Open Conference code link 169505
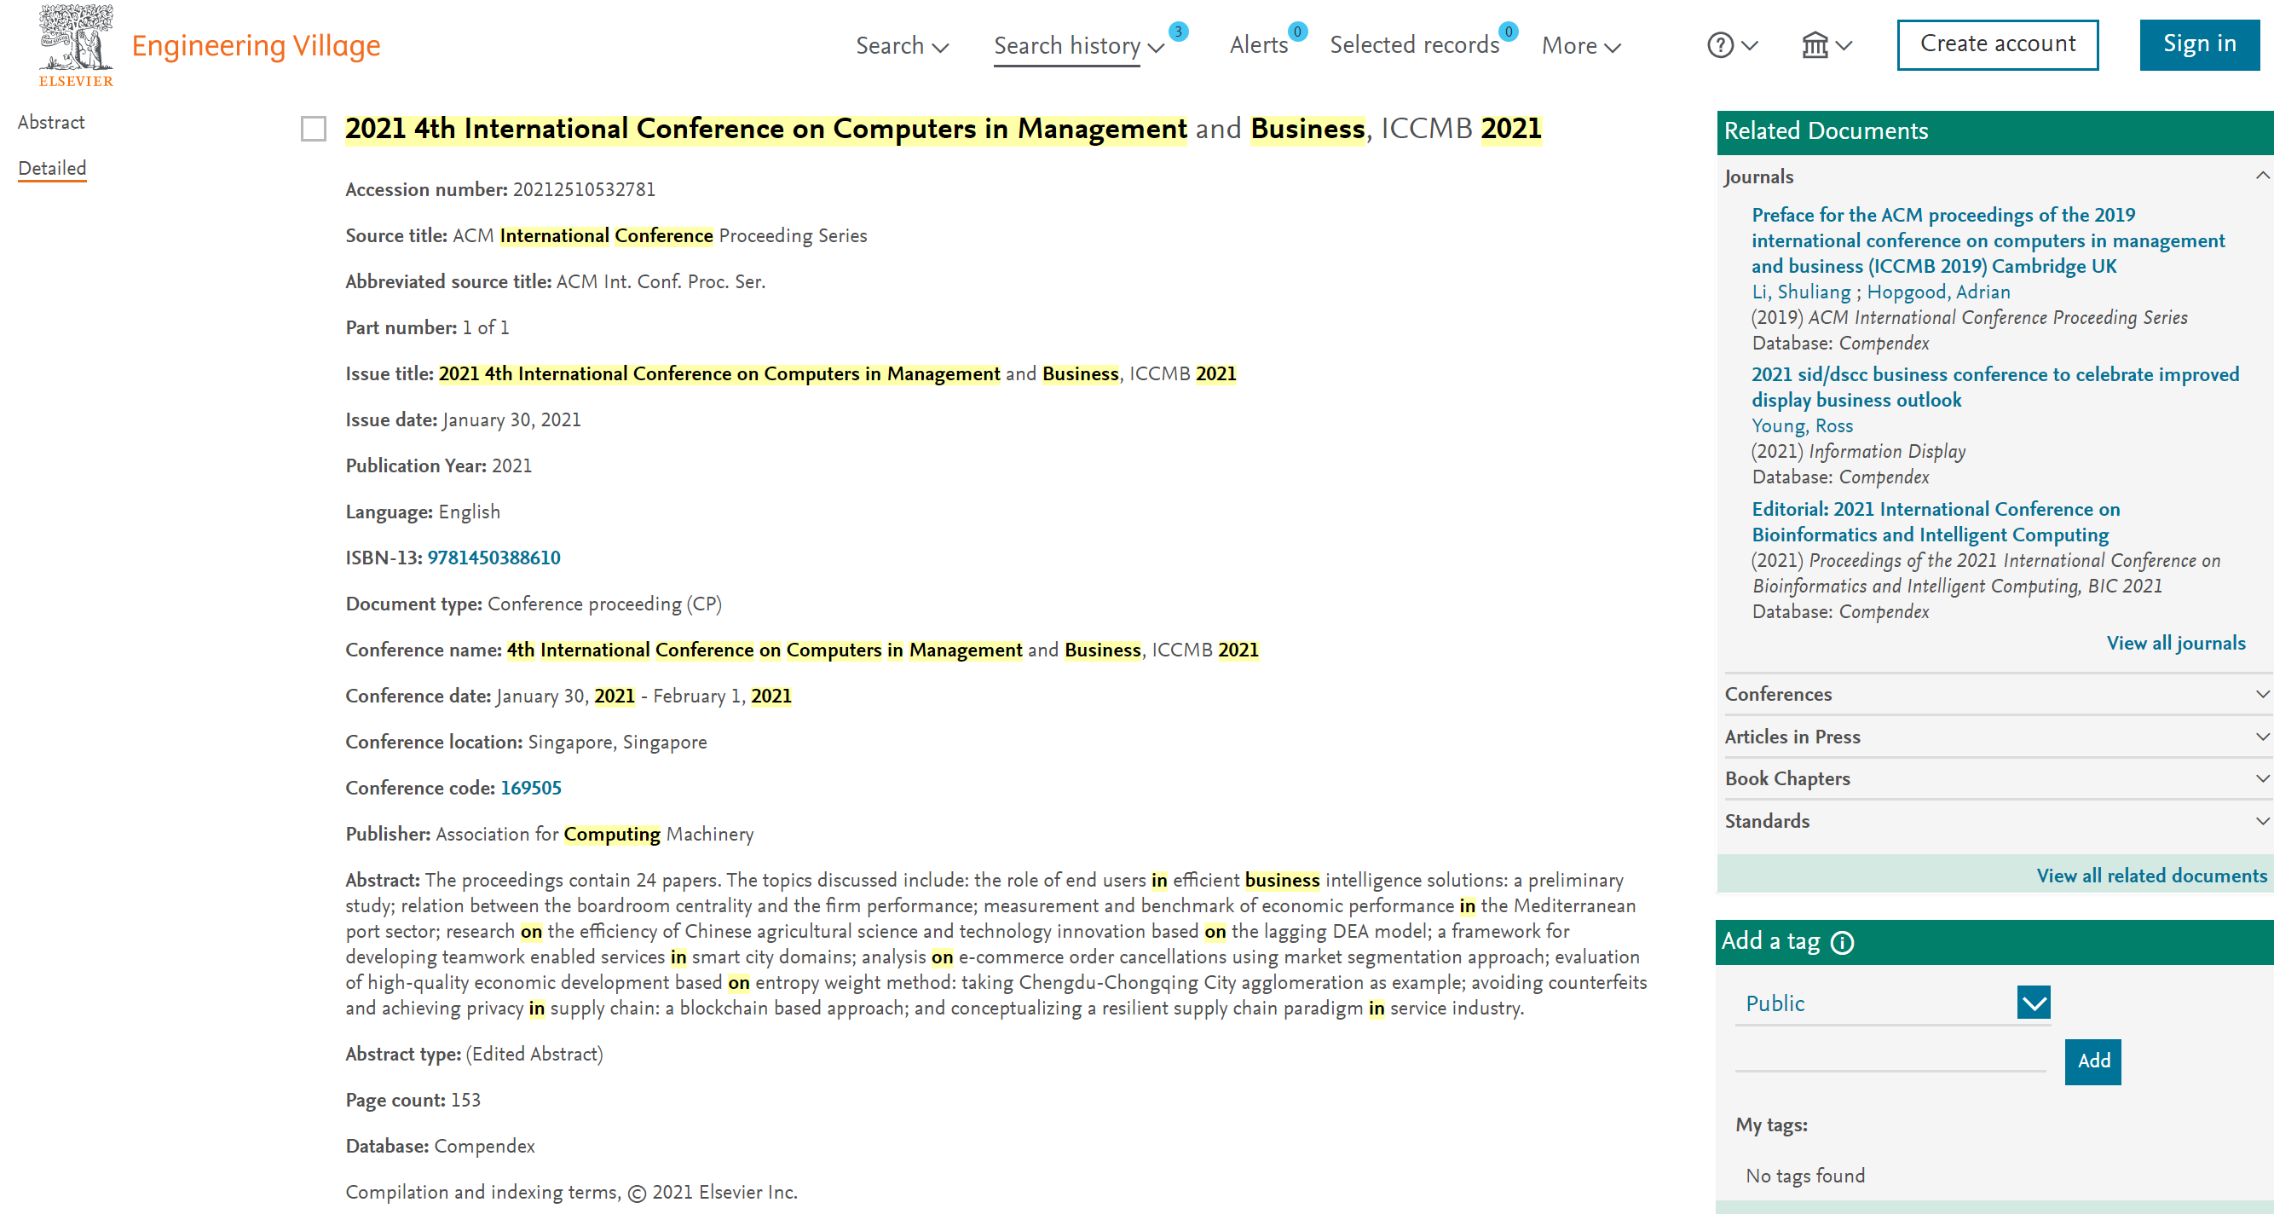The width and height of the screenshot is (2274, 1214). point(530,789)
